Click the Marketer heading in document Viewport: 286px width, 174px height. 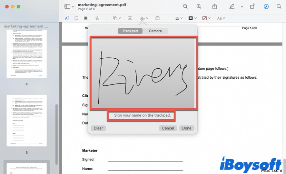[90, 151]
